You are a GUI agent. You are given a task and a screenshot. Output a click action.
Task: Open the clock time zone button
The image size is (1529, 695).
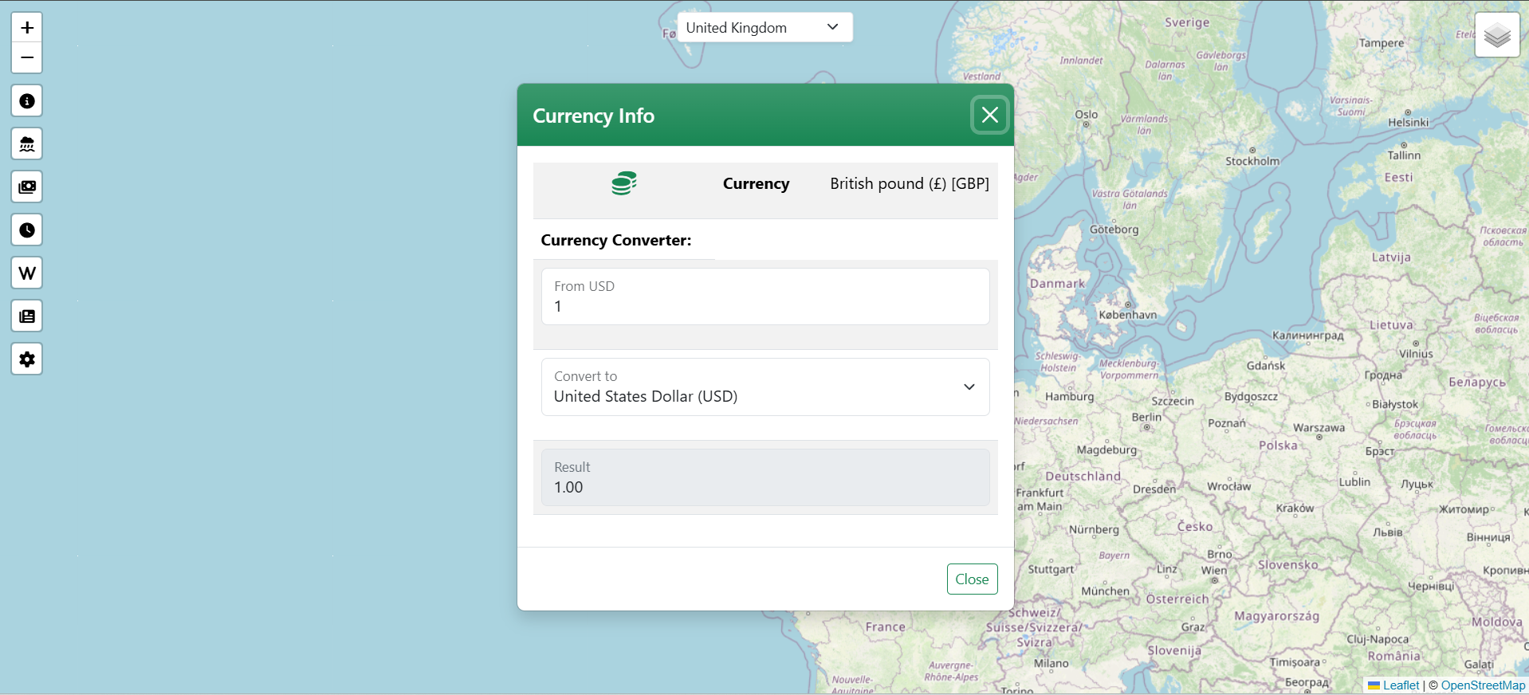coord(27,230)
